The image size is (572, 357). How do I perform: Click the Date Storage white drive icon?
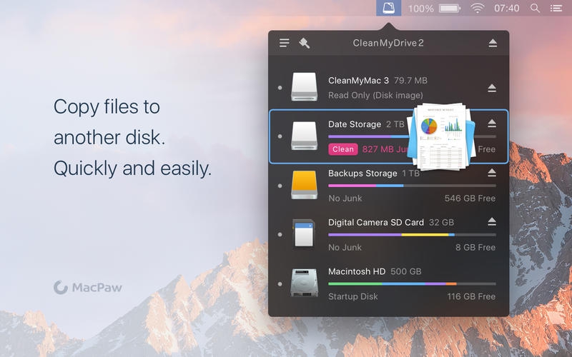[305, 136]
